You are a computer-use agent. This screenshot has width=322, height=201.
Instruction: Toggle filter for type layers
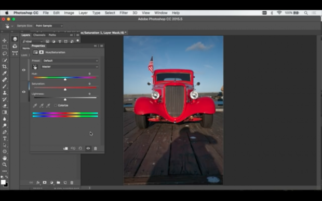(60, 41)
